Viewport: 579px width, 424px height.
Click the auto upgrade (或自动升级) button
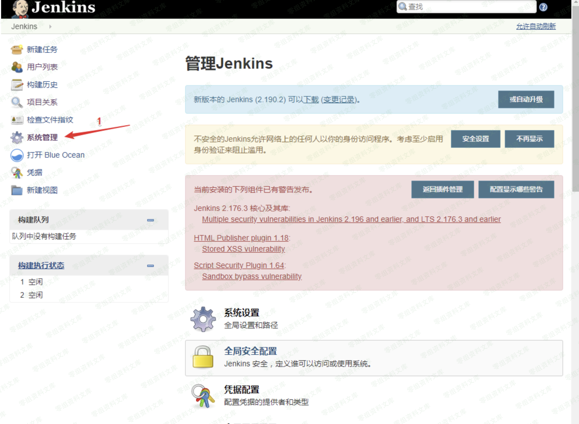click(x=526, y=99)
